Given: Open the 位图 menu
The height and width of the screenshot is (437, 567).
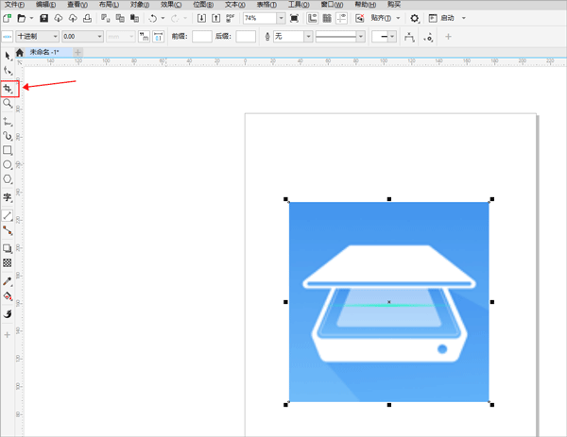Looking at the screenshot, I should pos(200,5).
